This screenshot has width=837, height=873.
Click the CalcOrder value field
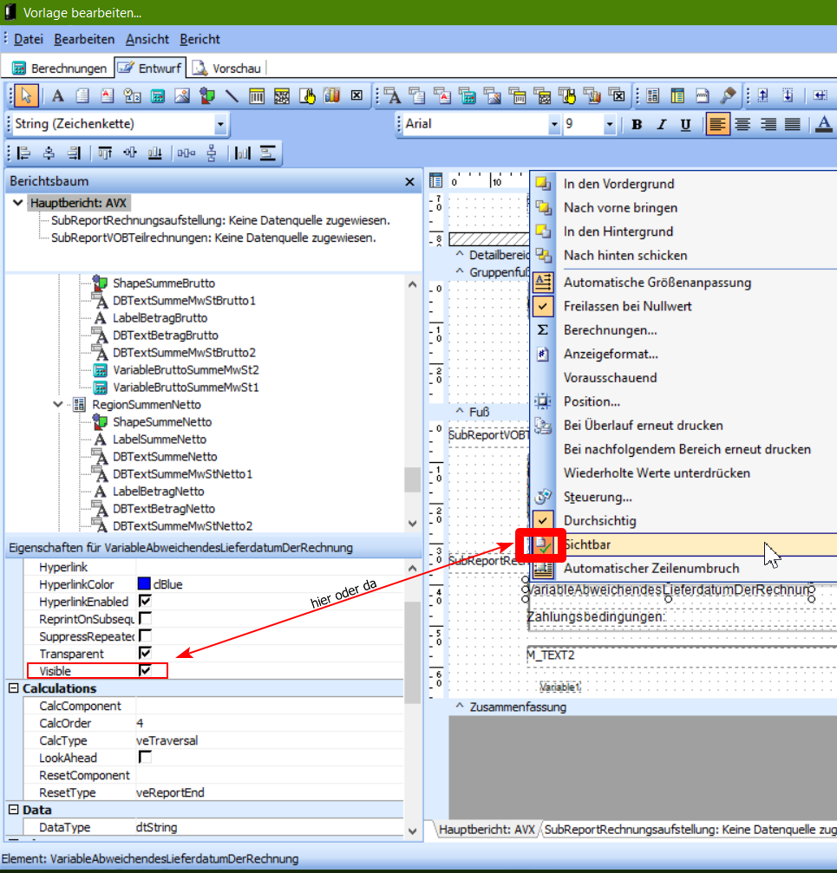pyautogui.click(x=270, y=723)
